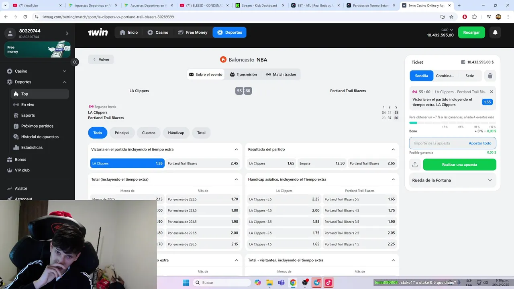The width and height of the screenshot is (514, 289).
Task: Open Esports in sidebar
Action: [x=40, y=115]
